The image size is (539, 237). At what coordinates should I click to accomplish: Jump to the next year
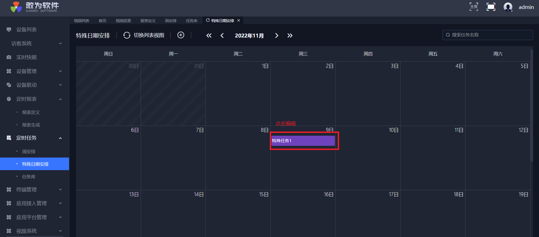pos(290,36)
